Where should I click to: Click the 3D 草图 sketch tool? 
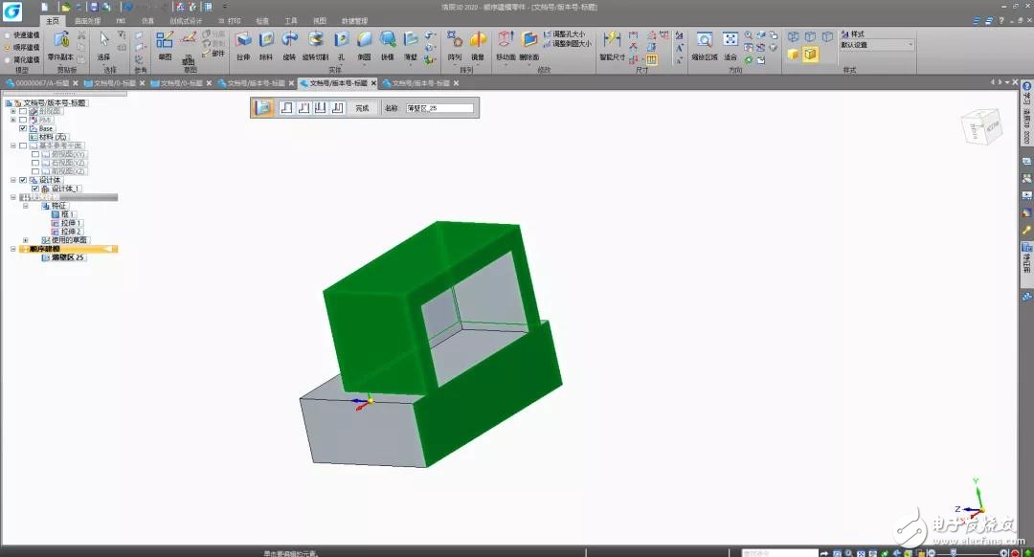(x=188, y=48)
